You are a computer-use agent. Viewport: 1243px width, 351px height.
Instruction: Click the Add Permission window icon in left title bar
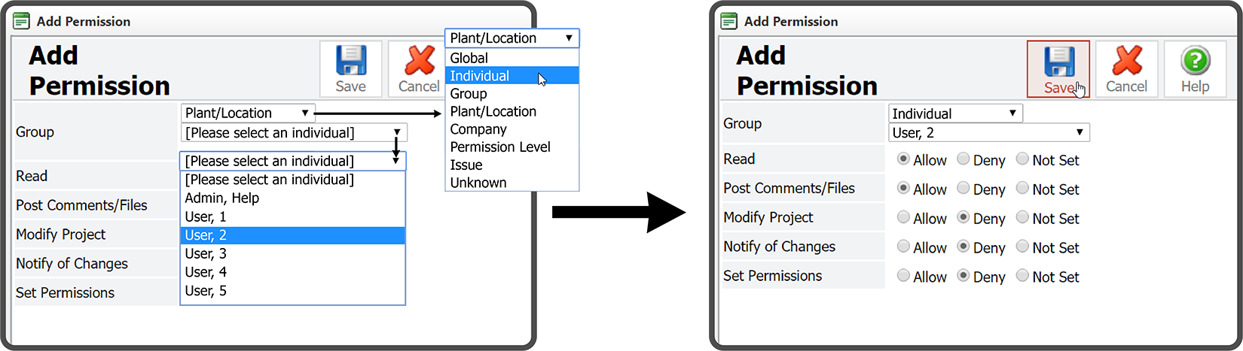point(21,21)
